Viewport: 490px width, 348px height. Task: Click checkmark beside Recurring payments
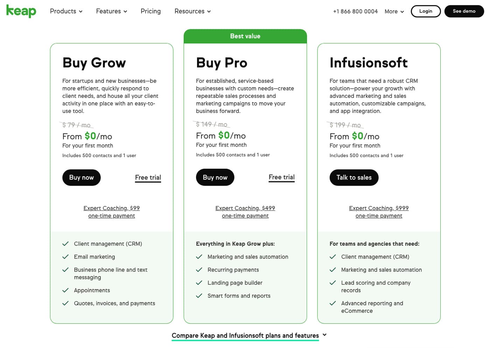pos(199,270)
